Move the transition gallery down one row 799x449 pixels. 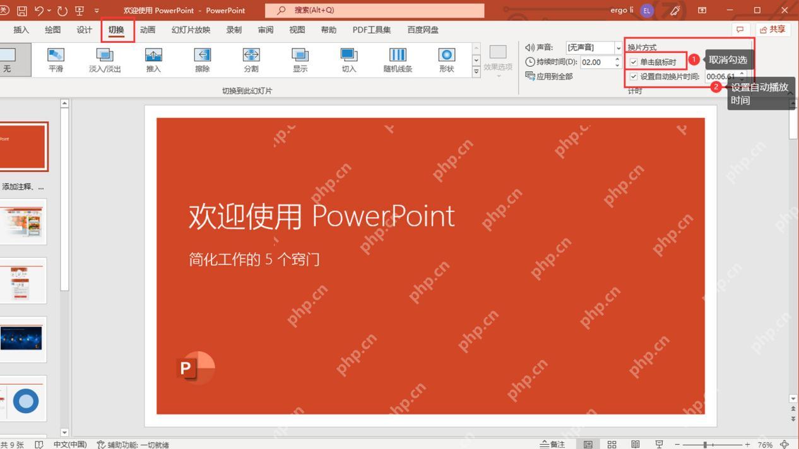[x=476, y=60]
